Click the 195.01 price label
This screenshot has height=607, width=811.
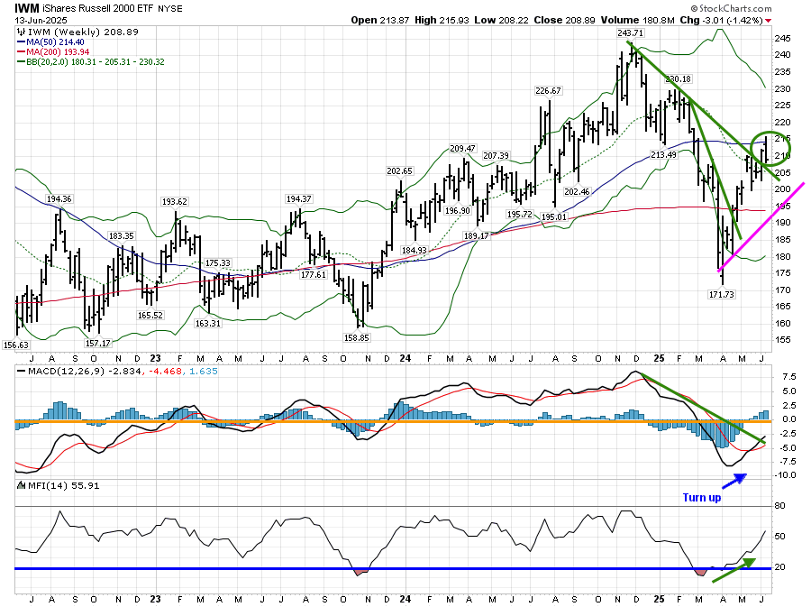(554, 216)
